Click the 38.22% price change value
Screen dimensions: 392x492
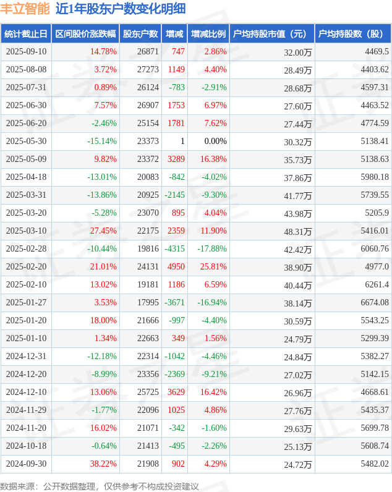click(103, 464)
